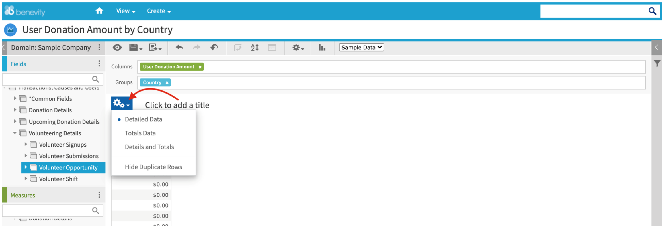Select *Common Fields tree item

[x=50, y=99]
